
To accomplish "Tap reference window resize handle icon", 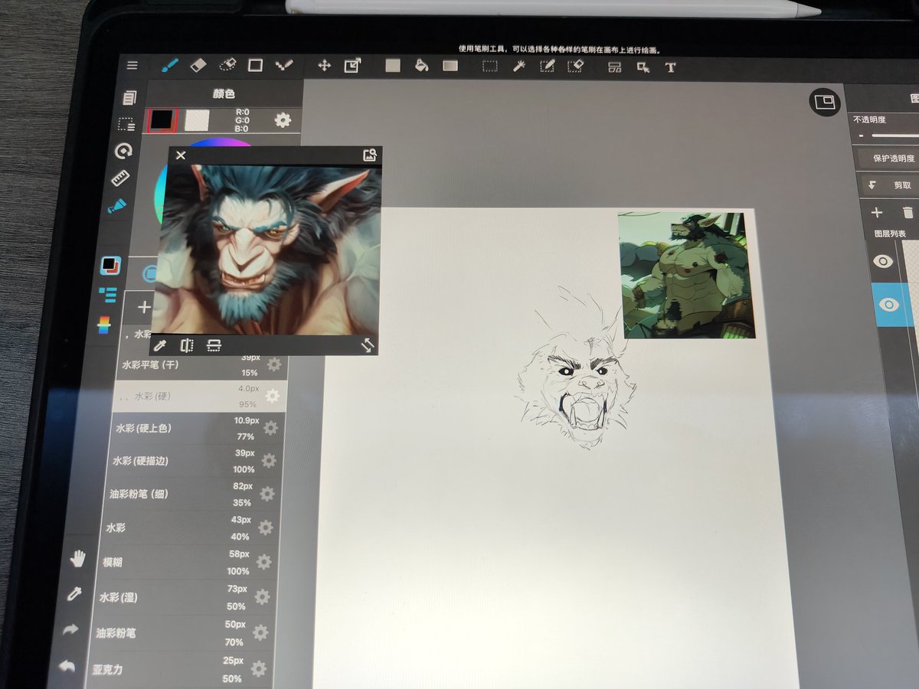I will click(368, 346).
